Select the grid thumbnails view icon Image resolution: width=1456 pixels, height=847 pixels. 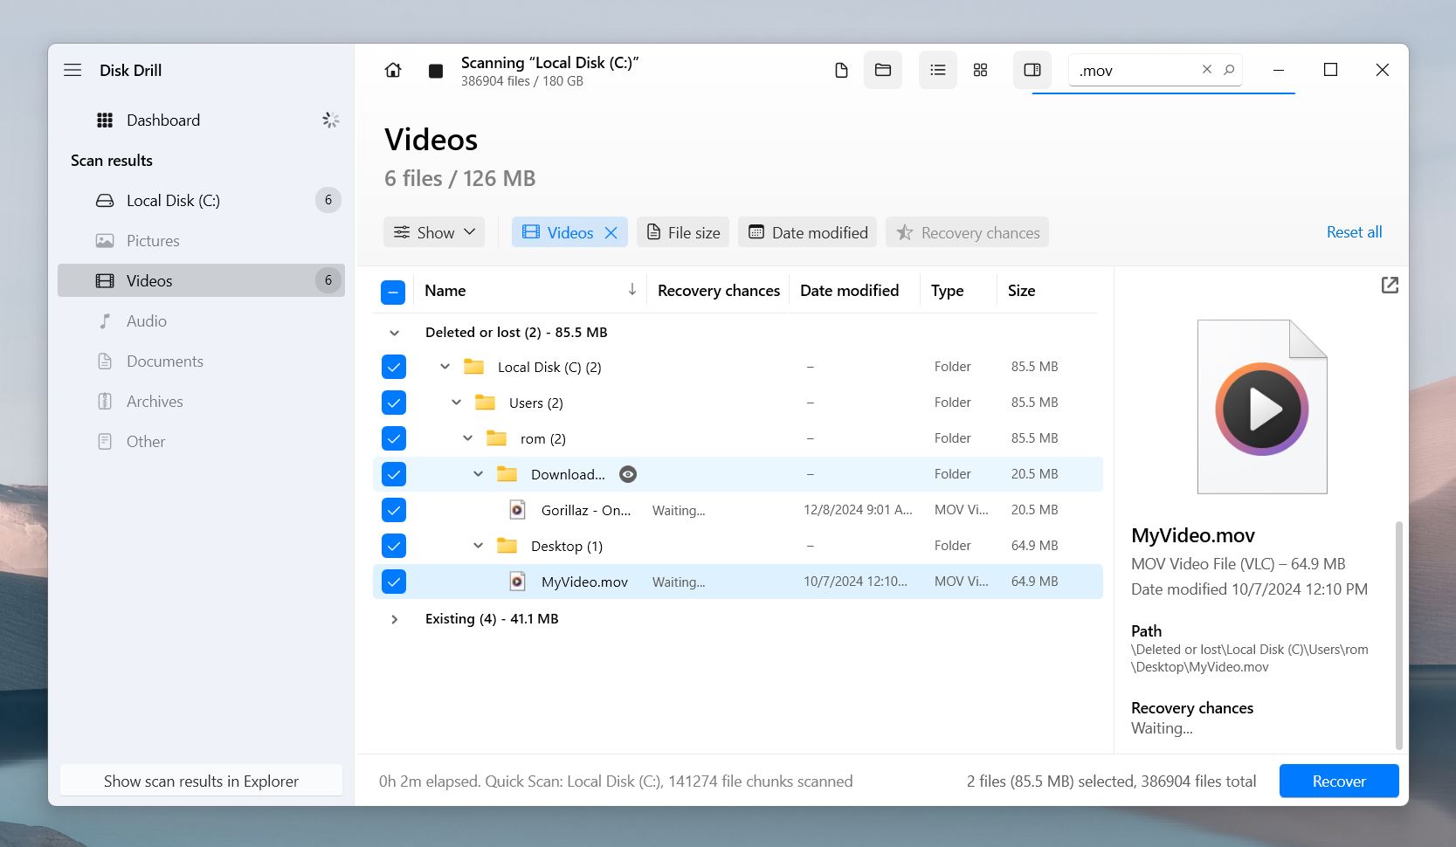click(980, 70)
